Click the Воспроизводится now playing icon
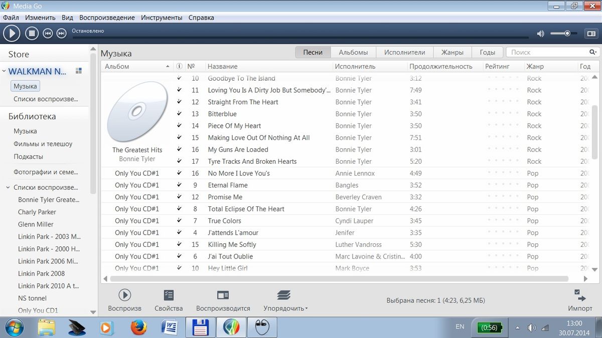Image resolution: width=602 pixels, height=338 pixels. [x=223, y=295]
